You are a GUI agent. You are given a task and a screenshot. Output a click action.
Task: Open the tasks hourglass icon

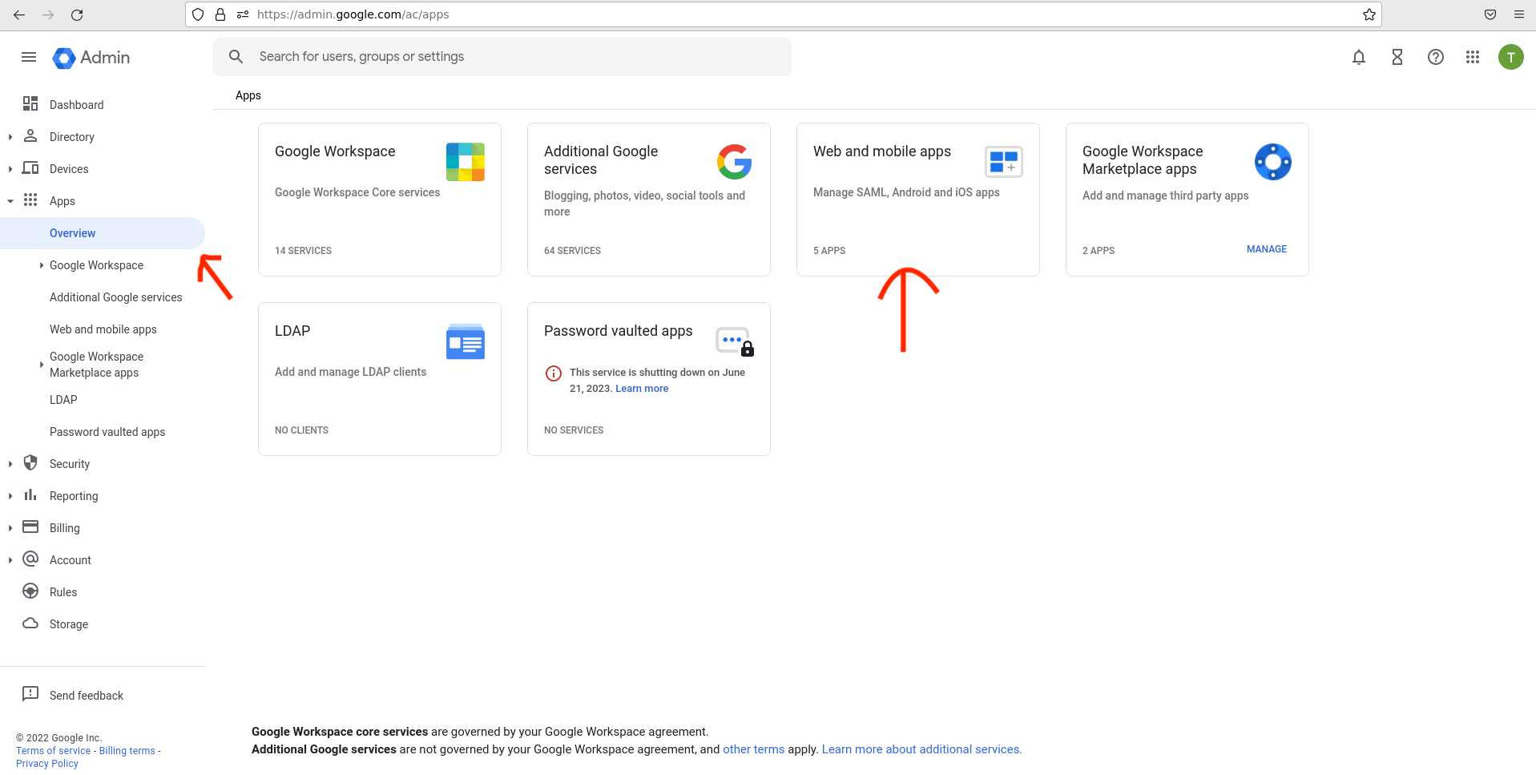click(x=1397, y=57)
